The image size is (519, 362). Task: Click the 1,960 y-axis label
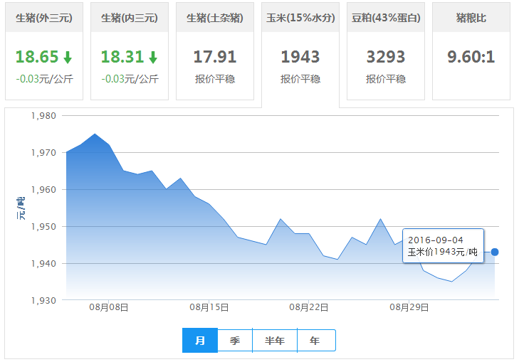(x=43, y=190)
